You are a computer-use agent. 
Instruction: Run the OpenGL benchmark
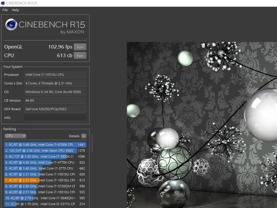[80, 47]
